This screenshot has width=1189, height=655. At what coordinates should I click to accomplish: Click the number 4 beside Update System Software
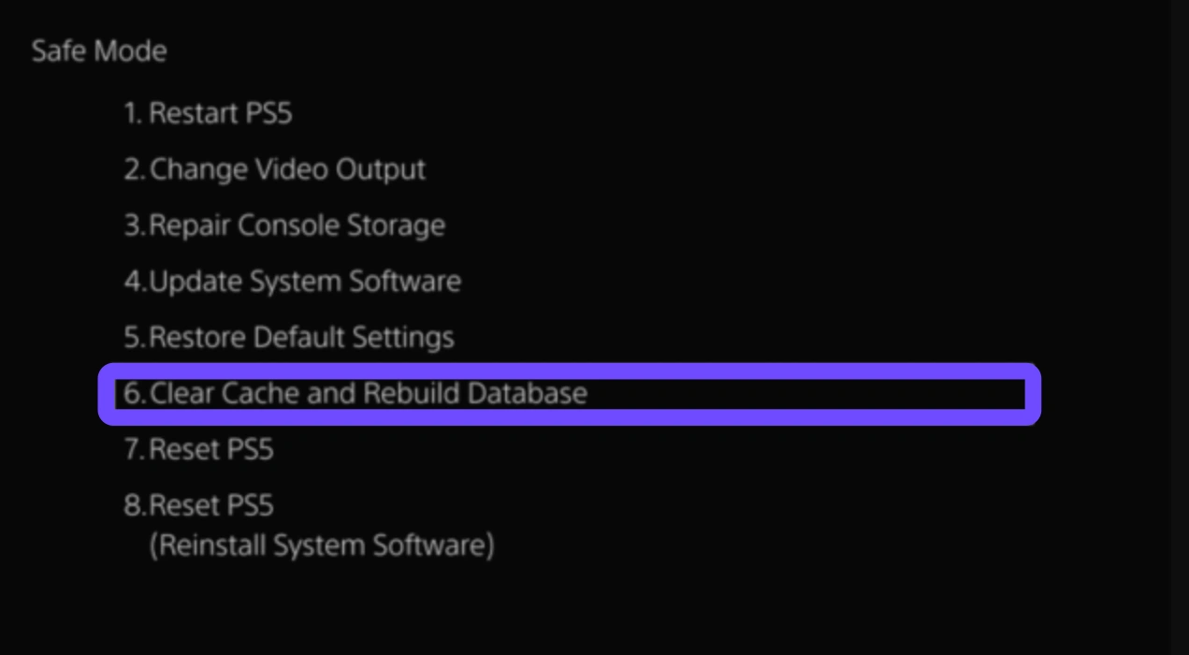coord(133,281)
